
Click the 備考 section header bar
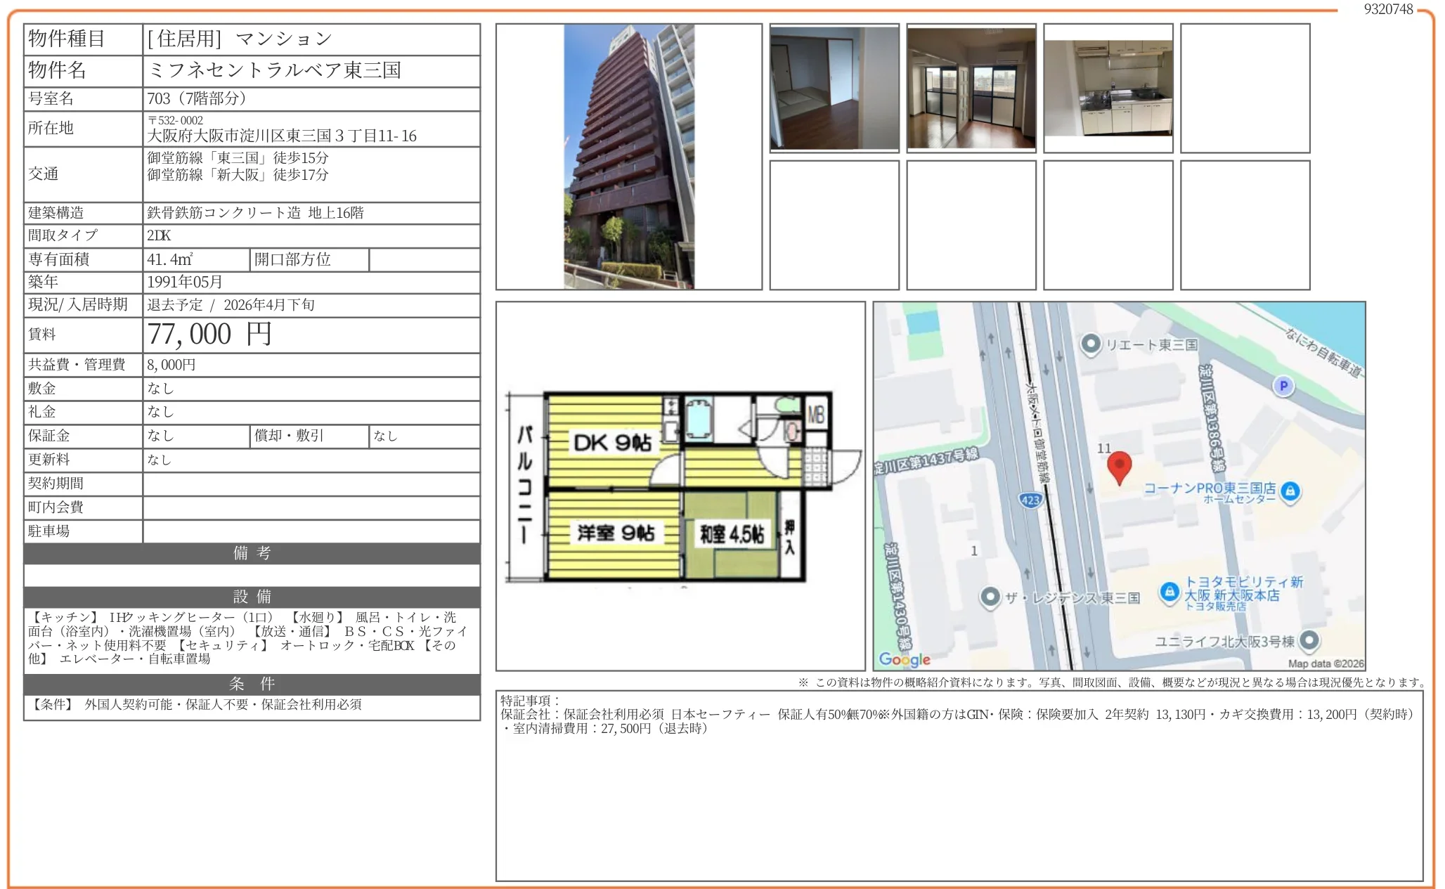(252, 553)
